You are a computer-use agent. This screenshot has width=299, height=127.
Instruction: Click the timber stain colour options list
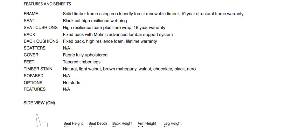[129, 69]
